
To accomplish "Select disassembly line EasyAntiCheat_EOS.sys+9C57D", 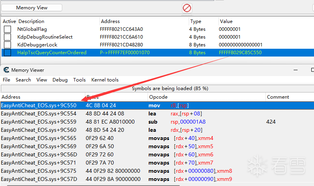I will (157, 179).
